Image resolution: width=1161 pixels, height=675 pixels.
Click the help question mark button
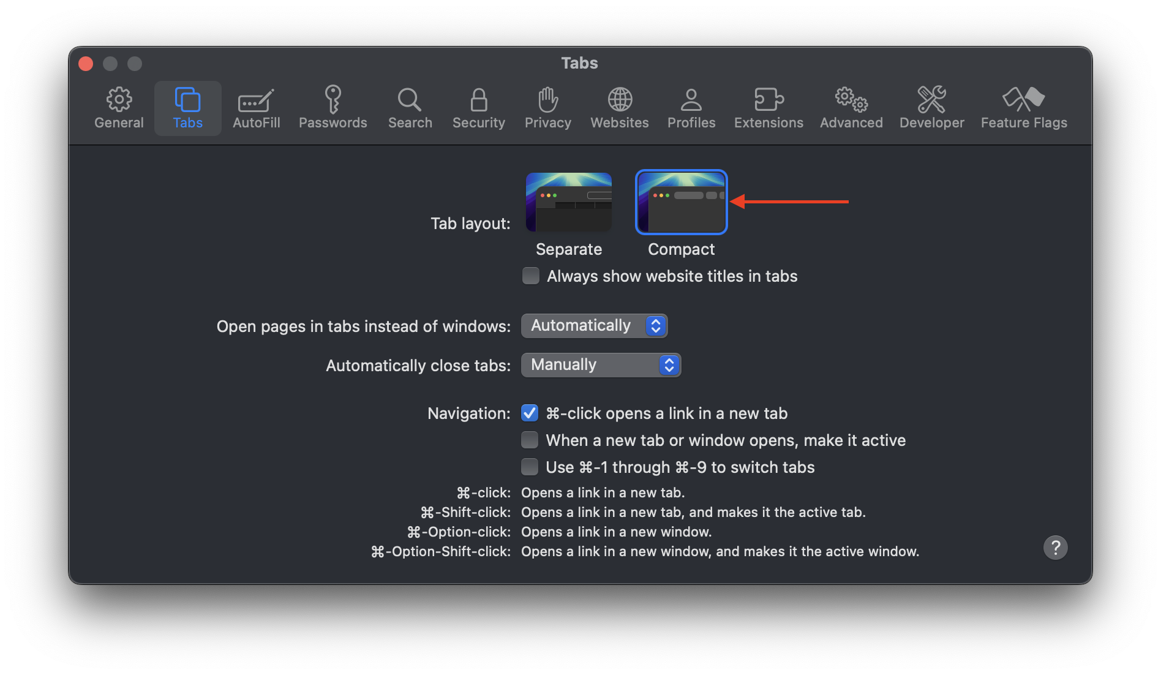point(1055,548)
